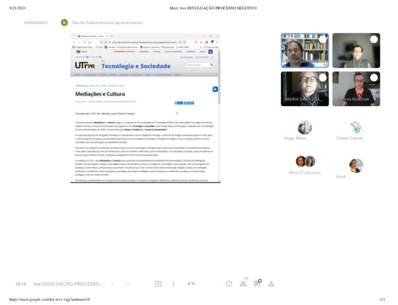The height and width of the screenshot is (305, 398).
Task: Click Chiara Cabral's flower avatar
Action: 356,127
